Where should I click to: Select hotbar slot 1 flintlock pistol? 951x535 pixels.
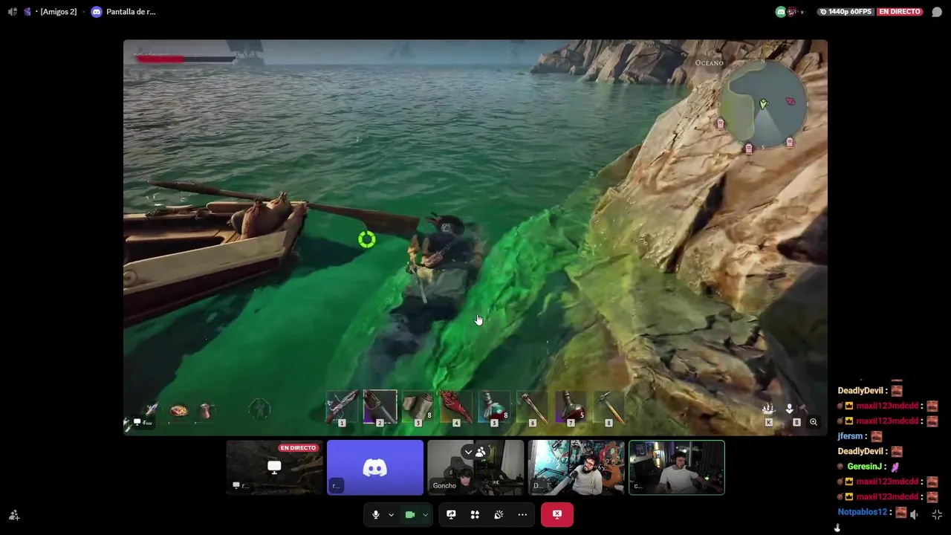342,407
